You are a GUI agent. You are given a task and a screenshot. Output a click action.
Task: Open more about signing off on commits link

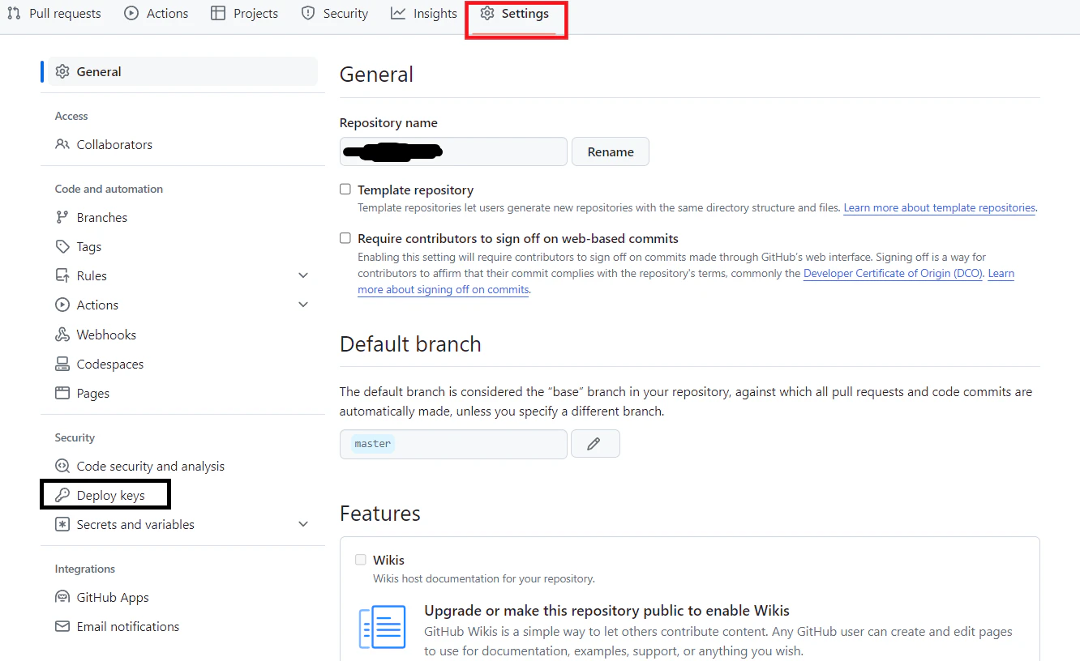coord(444,290)
